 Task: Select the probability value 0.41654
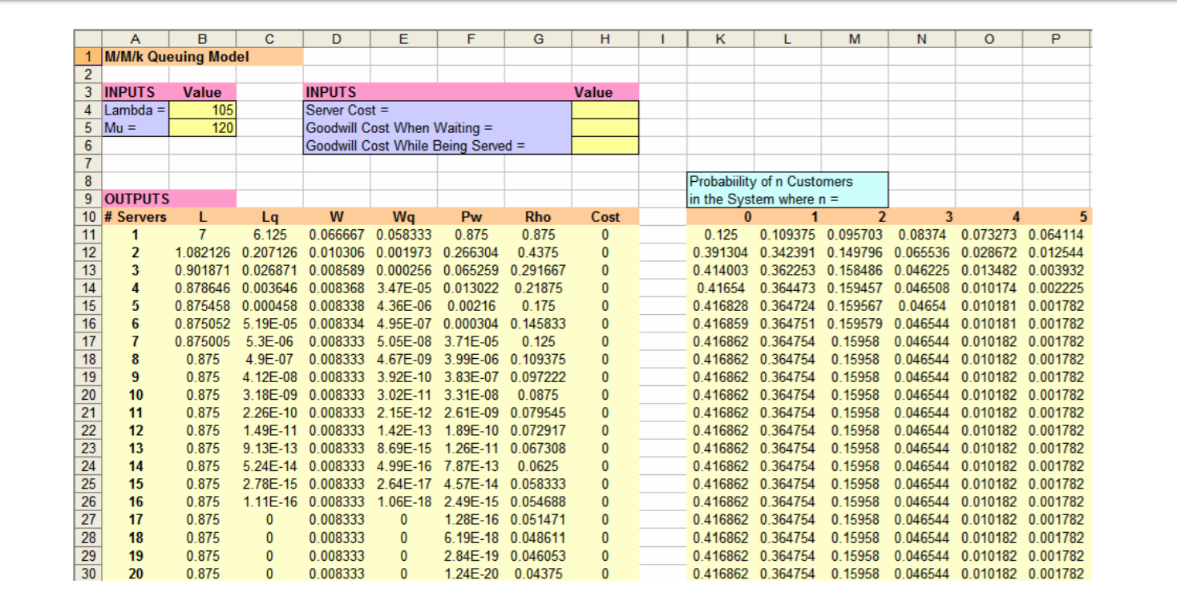pyautogui.click(x=720, y=288)
